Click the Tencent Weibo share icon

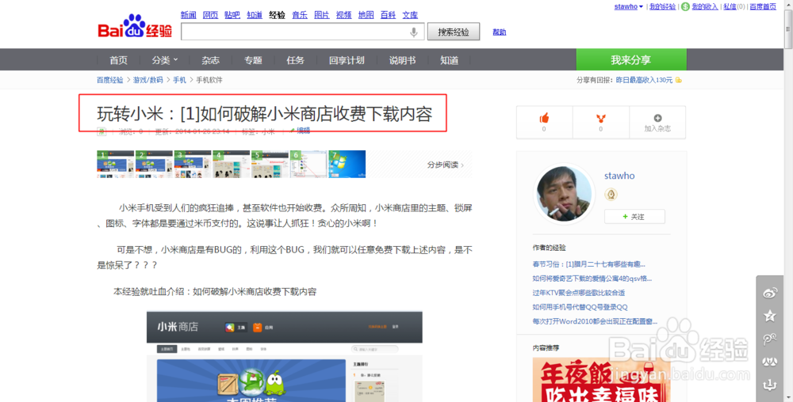tap(770, 339)
